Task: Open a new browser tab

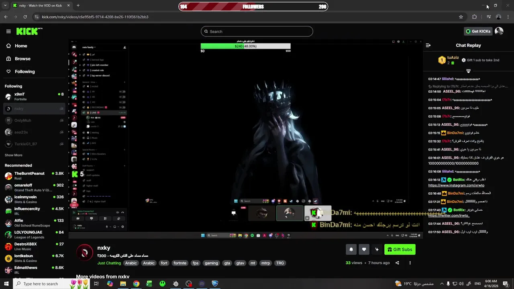Action: tap(78, 6)
